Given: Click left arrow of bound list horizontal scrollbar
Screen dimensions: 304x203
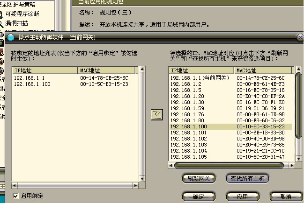Looking at the screenshot, I should (x=15, y=186).
